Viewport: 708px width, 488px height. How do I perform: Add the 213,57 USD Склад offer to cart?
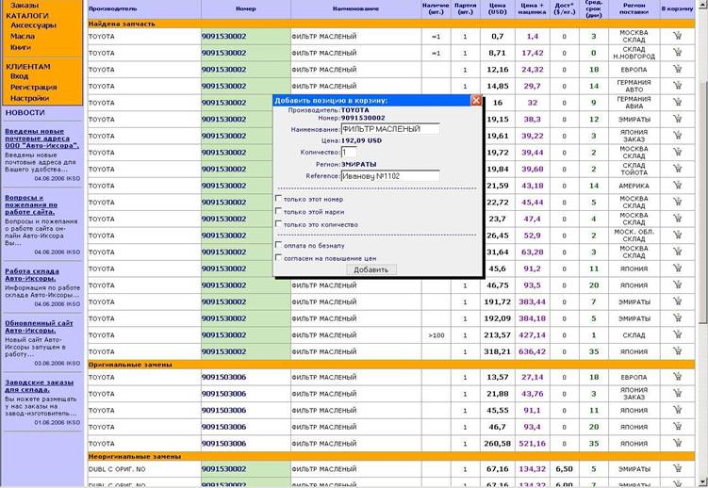(677, 334)
